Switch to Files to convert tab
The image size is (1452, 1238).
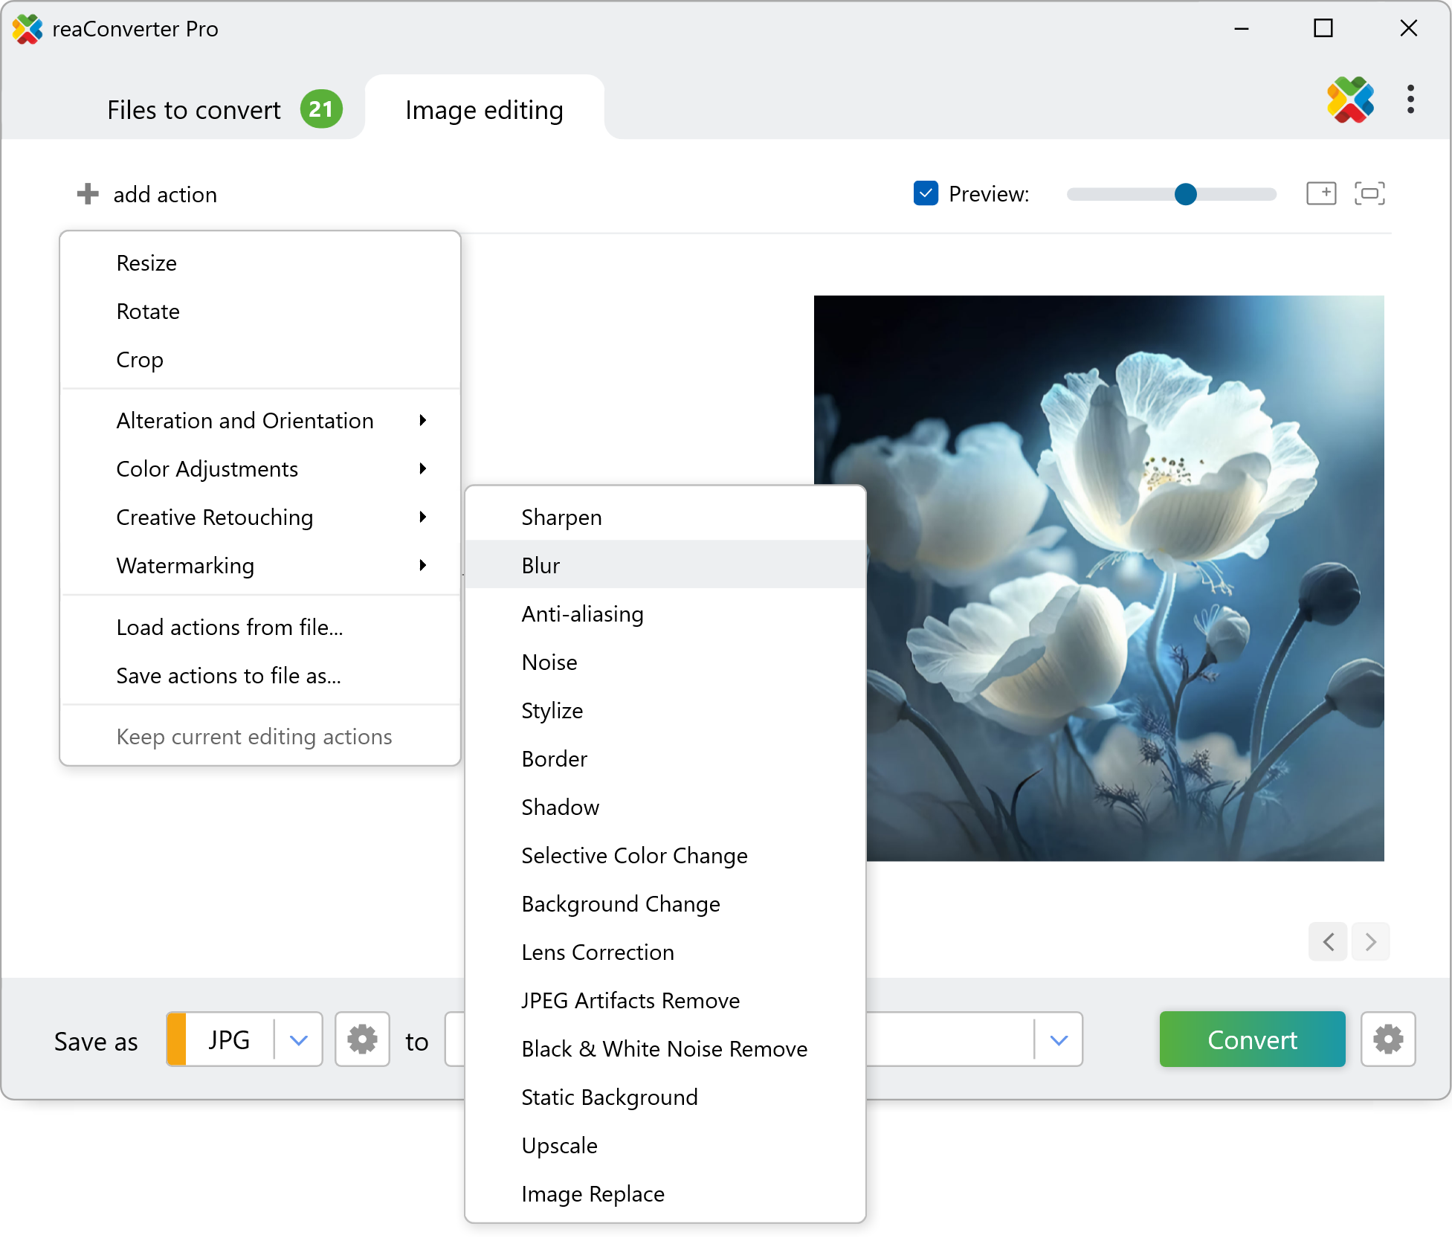[195, 110]
